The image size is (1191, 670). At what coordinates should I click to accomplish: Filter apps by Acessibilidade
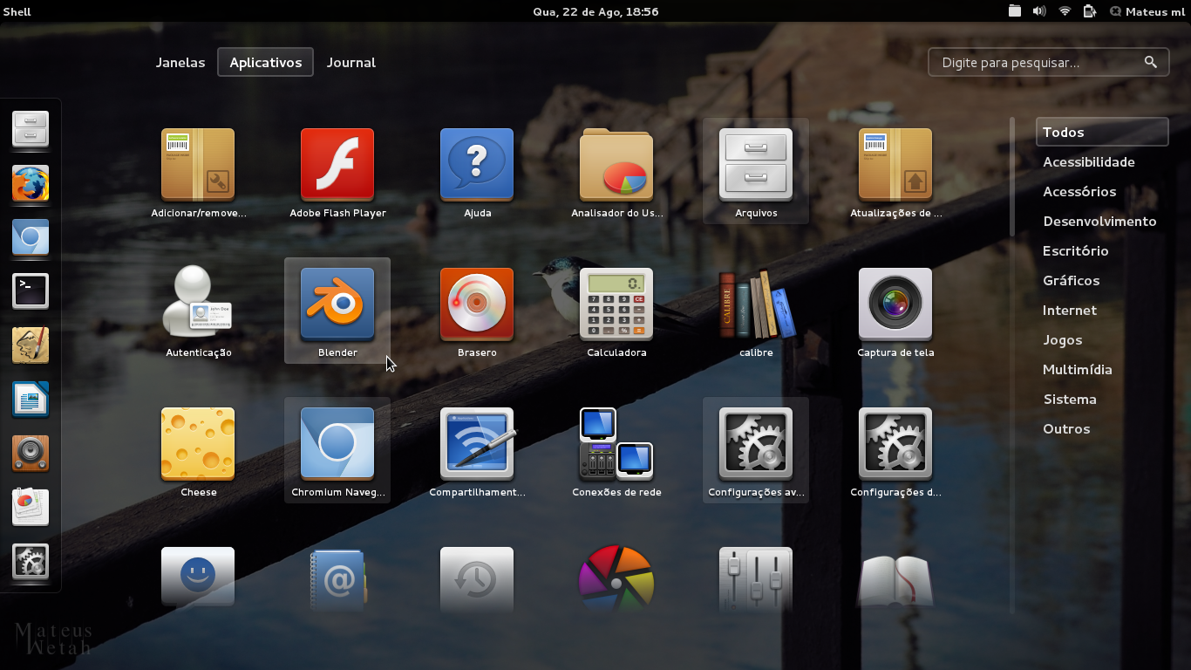click(1089, 162)
